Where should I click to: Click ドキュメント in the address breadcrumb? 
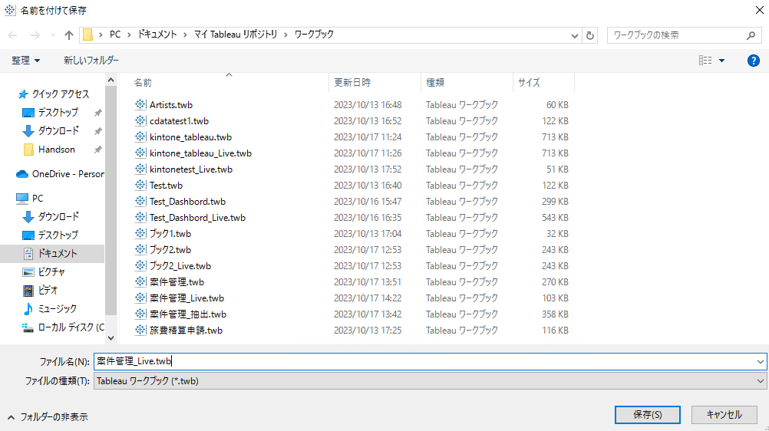157,35
